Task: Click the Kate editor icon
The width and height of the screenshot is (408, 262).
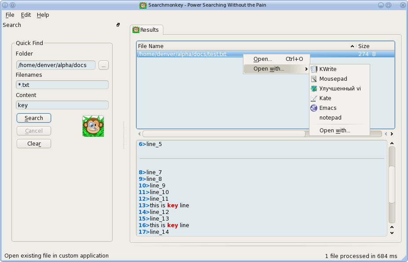Action: (x=314, y=98)
